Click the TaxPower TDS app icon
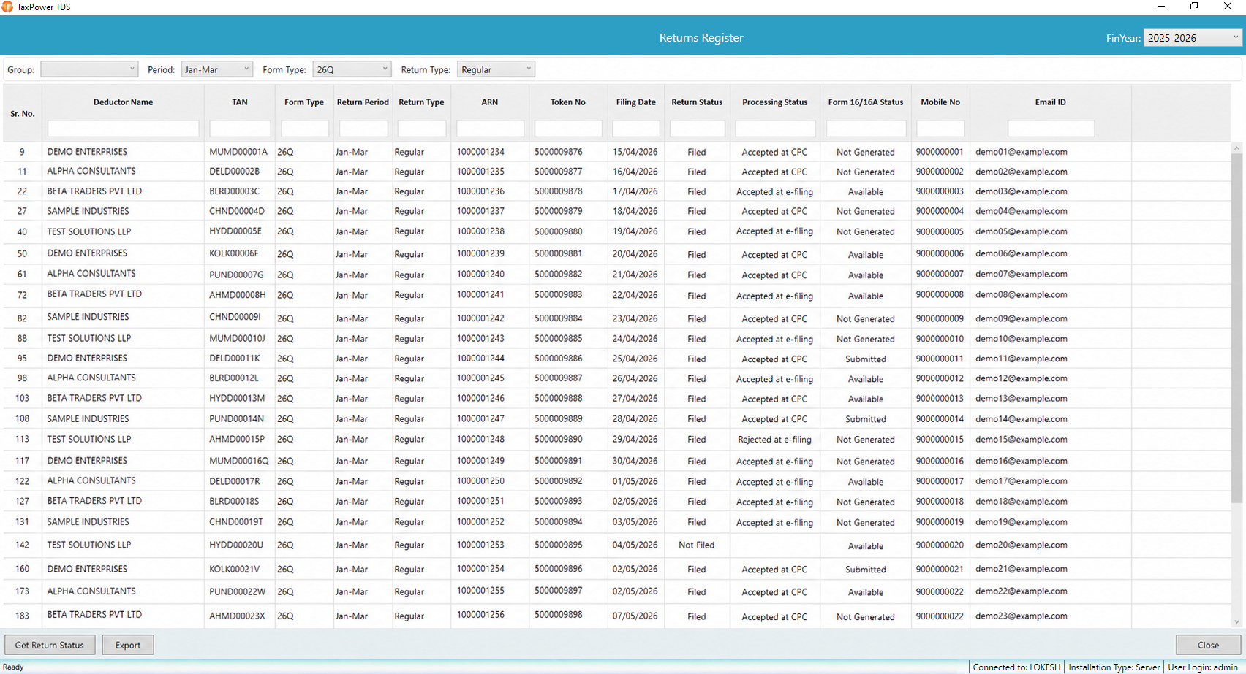The width and height of the screenshot is (1246, 674). click(7, 7)
